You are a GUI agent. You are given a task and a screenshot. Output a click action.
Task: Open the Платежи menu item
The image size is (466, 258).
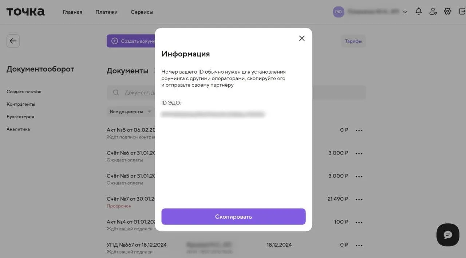point(106,12)
